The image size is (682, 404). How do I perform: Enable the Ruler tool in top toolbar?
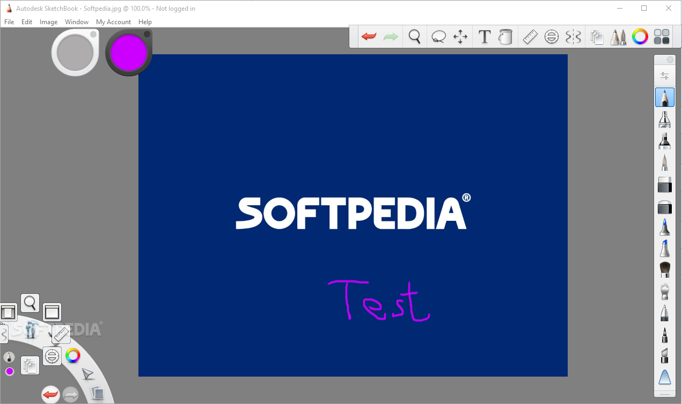(530, 37)
